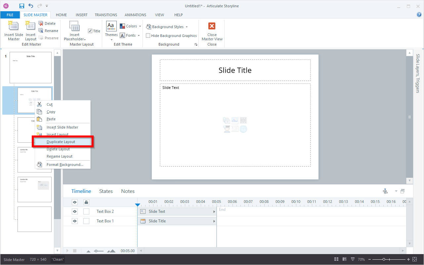Open the Help question mark icon

click(419, 15)
